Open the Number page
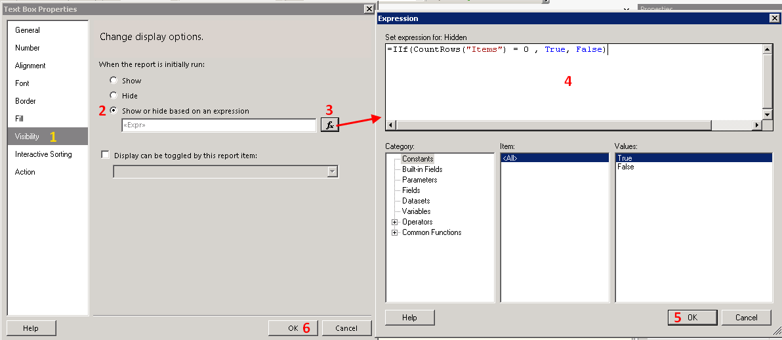This screenshot has width=782, height=340. [x=48, y=48]
